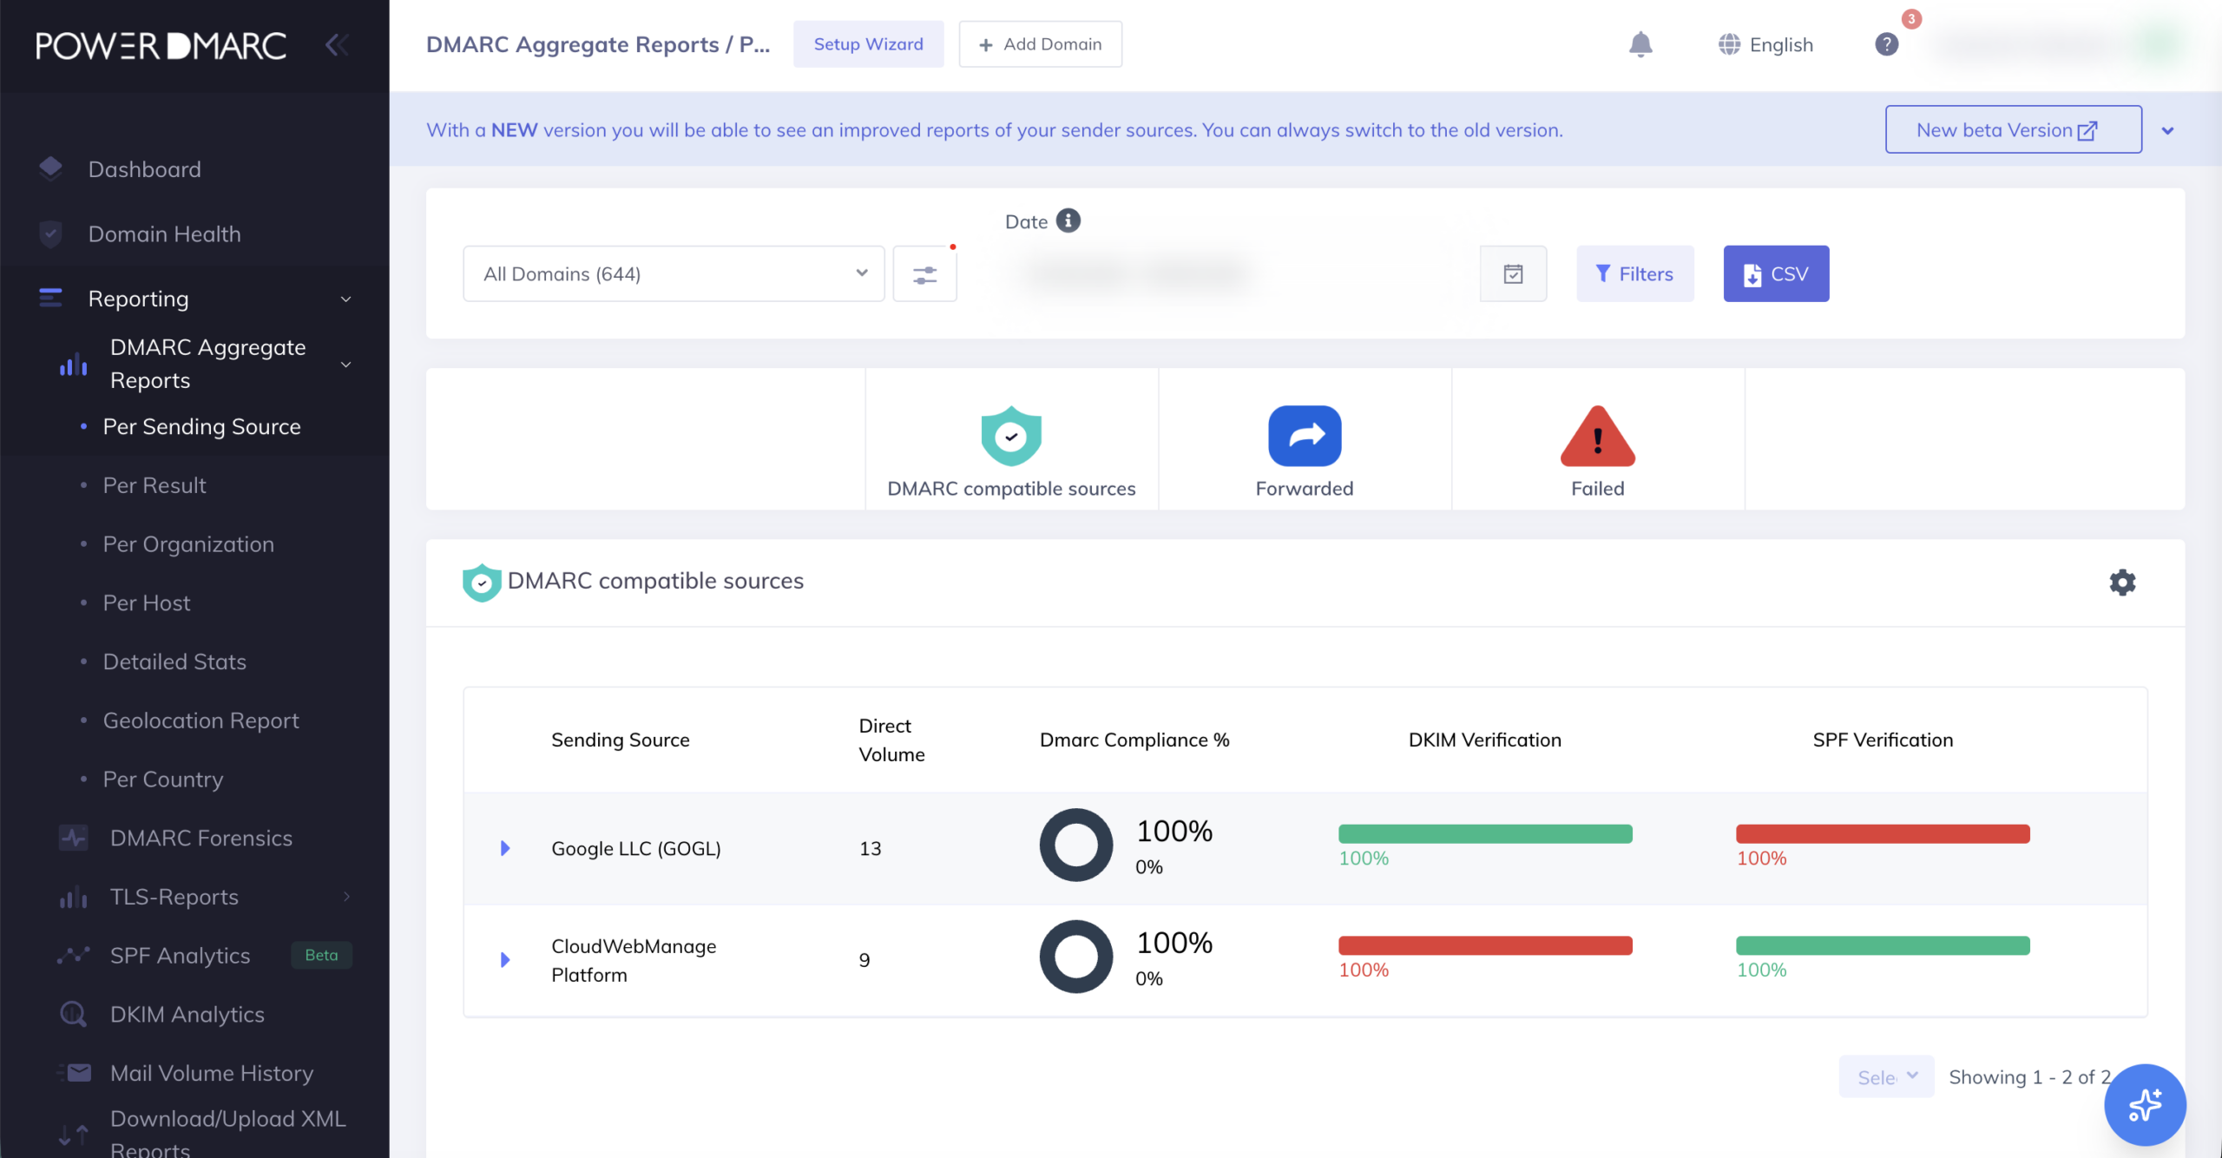2222x1158 pixels.
Task: Open the English language selector
Action: click(1766, 44)
